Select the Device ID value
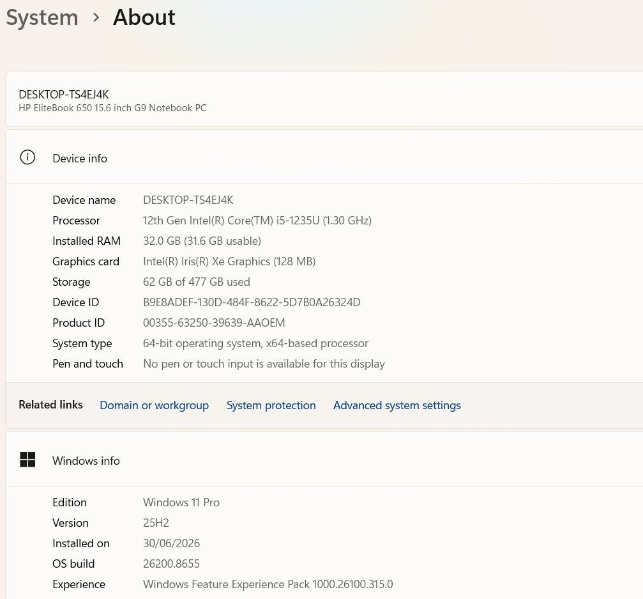 252,302
